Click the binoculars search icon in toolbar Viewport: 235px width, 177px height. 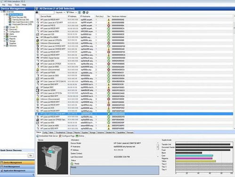(37, 12)
